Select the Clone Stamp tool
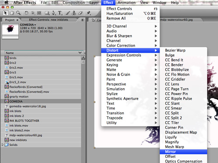This screenshot has height=163, width=218. [74, 13]
